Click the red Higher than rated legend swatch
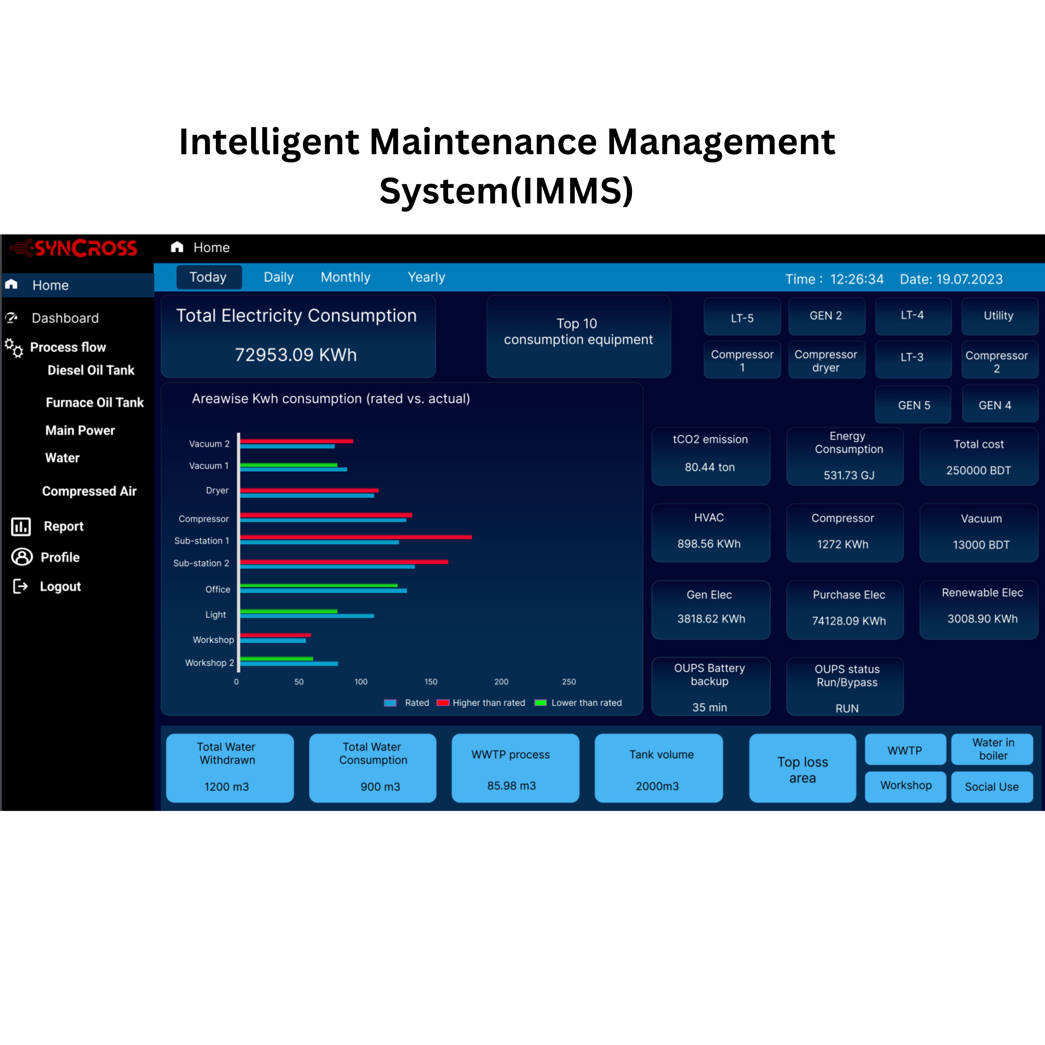This screenshot has width=1045, height=1045. 443,703
